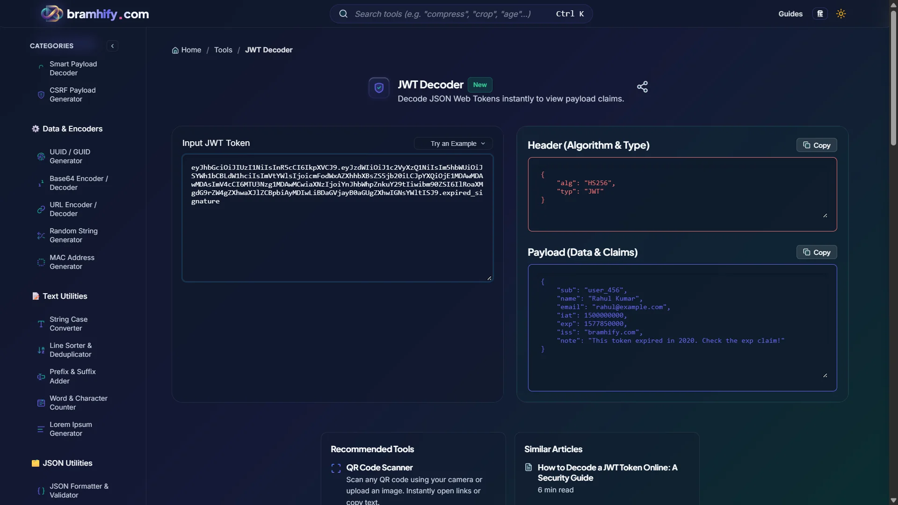This screenshot has height=505, width=898.
Task: Copy the Header algorithm and type
Action: click(x=816, y=145)
